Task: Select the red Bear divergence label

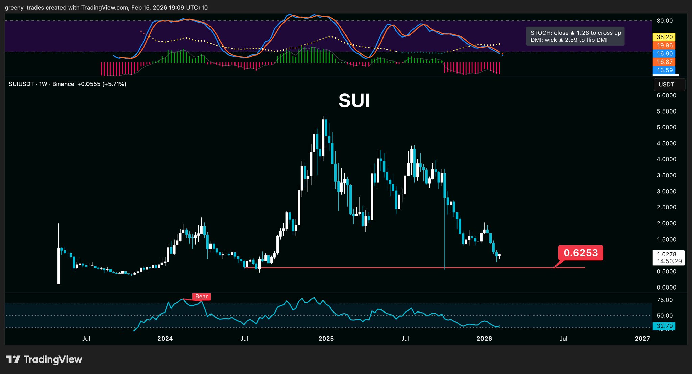Action: 201,297
